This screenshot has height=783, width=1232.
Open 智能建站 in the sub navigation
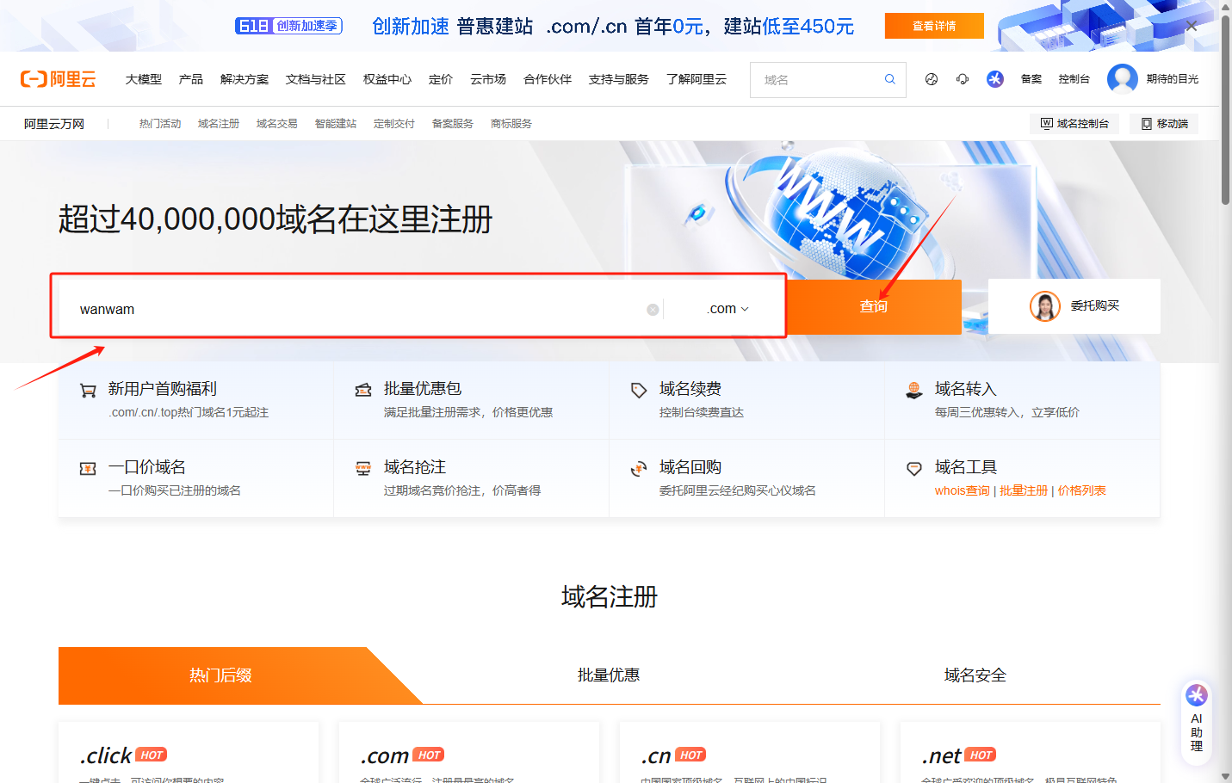click(336, 124)
